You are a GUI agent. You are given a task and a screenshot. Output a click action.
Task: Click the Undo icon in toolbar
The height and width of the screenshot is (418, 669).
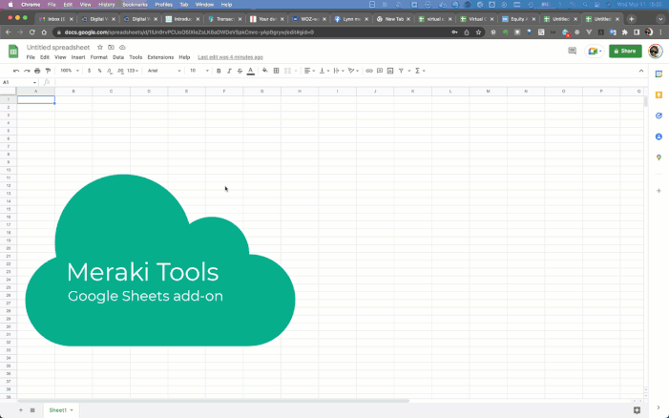pyautogui.click(x=16, y=71)
